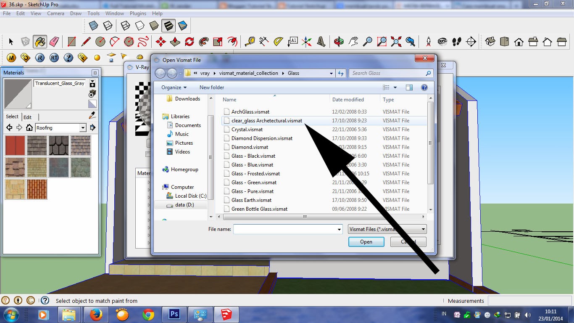Enable X-ray face style
574x323 pixels.
point(93,26)
